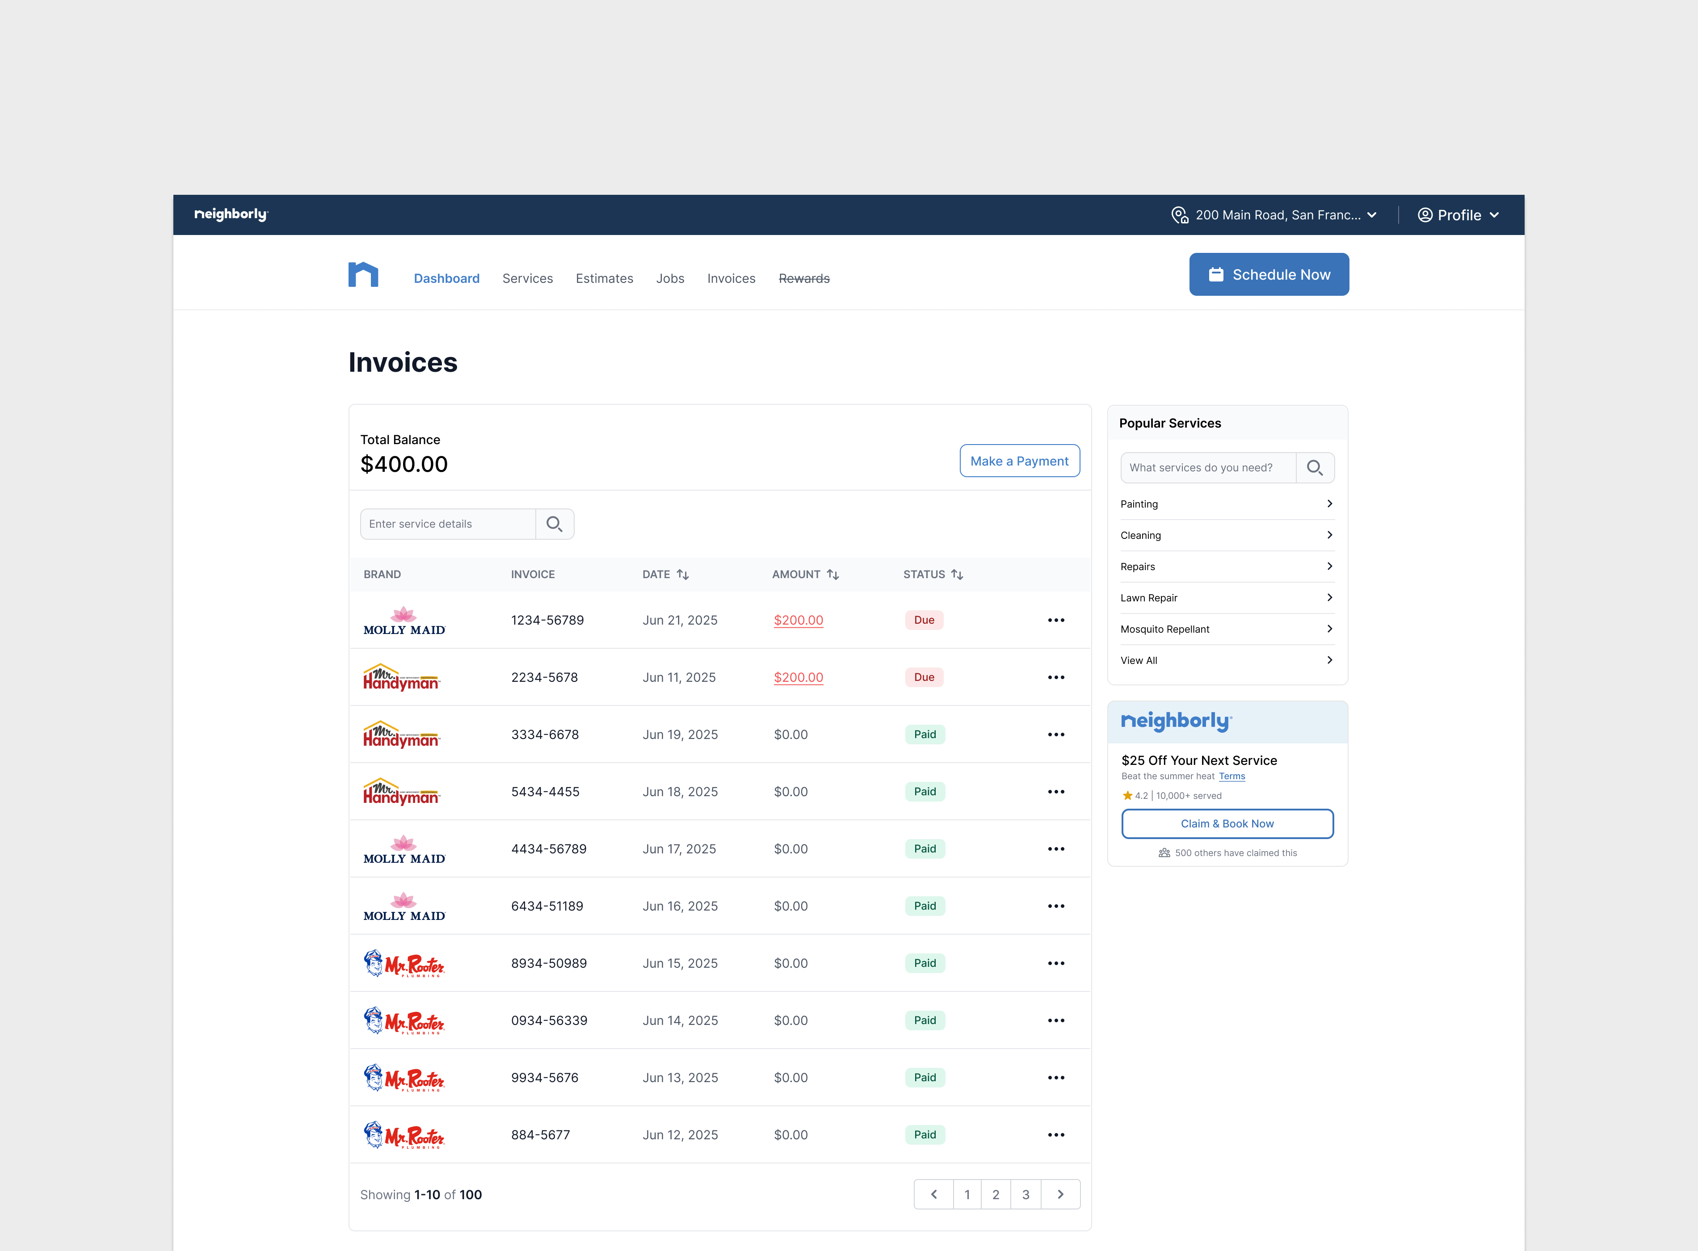Click the Make a Payment button

[x=1019, y=461]
